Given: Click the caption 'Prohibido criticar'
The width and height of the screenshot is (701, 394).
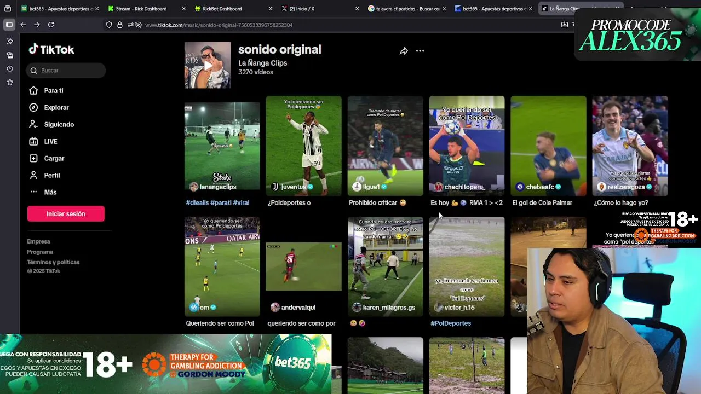Looking at the screenshot, I should pyautogui.click(x=377, y=202).
